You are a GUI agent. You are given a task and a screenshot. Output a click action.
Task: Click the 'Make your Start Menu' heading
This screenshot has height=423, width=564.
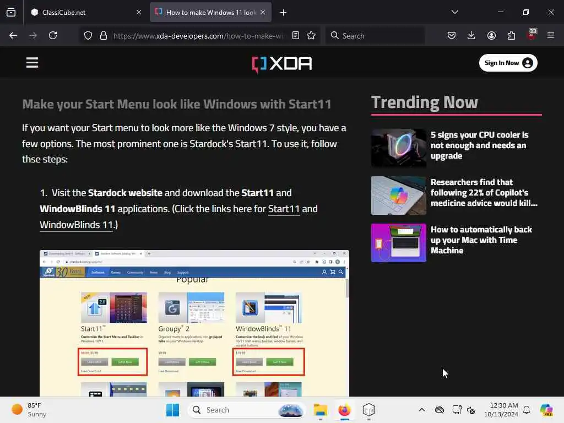click(x=177, y=104)
